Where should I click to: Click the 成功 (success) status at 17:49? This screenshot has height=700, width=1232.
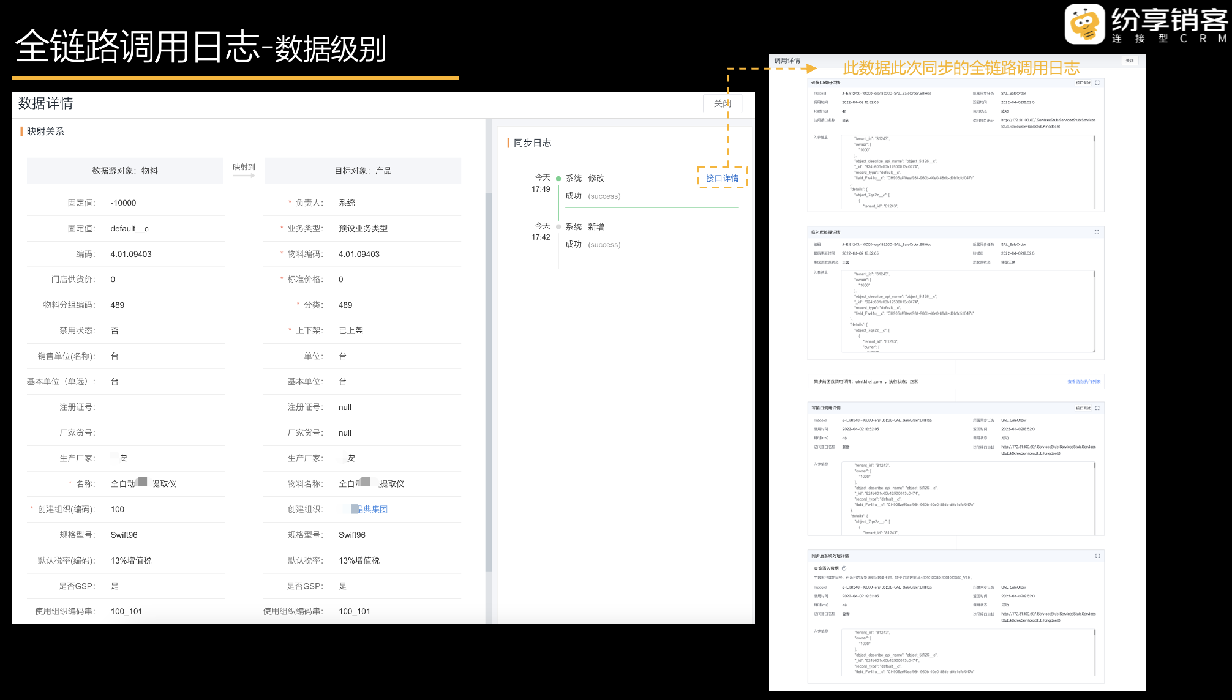(593, 196)
